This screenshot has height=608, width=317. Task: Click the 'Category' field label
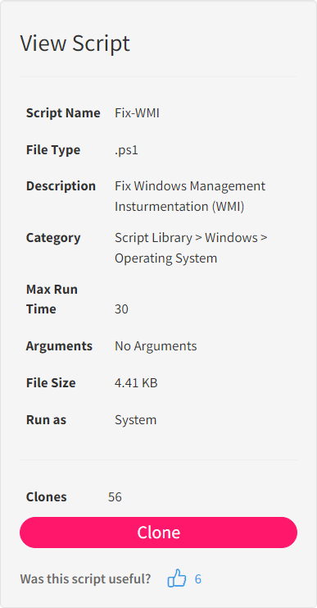point(53,238)
